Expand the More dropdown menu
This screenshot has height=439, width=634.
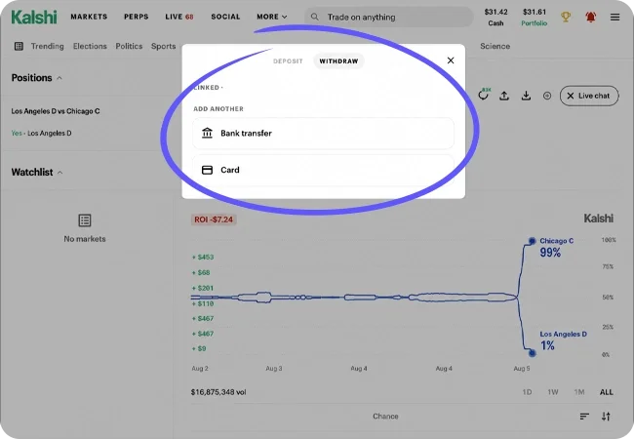pos(272,17)
